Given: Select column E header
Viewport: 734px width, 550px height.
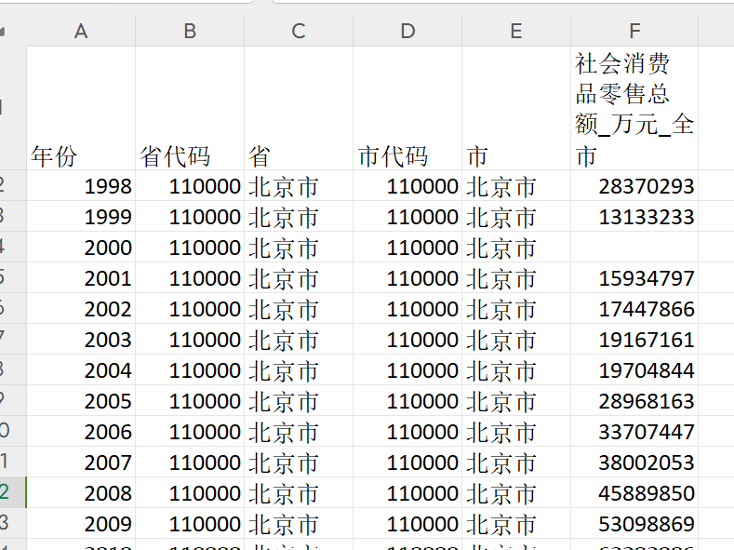Looking at the screenshot, I should (x=516, y=31).
